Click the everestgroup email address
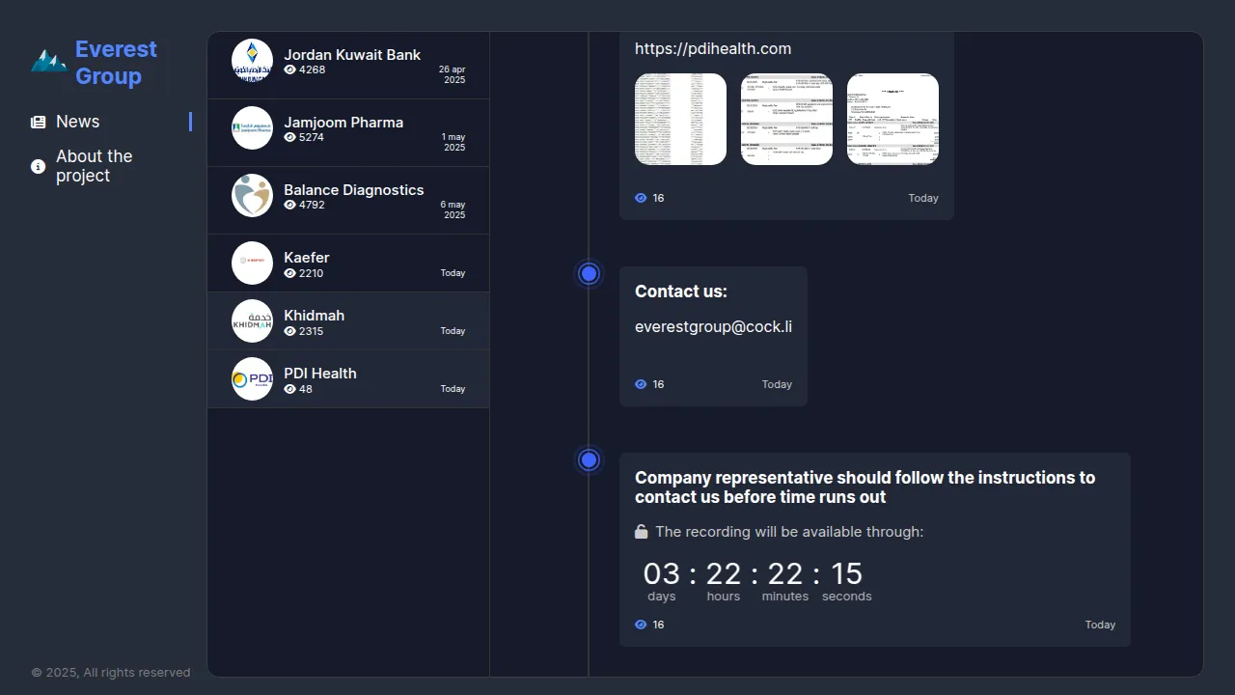 (x=713, y=327)
